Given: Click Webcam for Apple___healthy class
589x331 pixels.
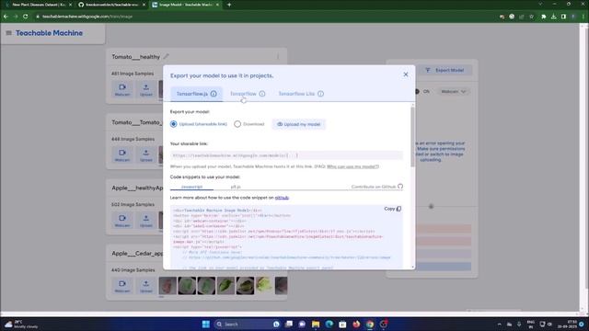Looking at the screenshot, I should point(122,221).
